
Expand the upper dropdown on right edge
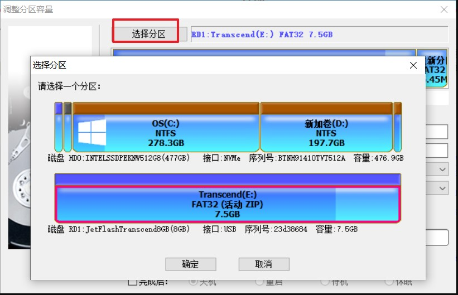442,169
